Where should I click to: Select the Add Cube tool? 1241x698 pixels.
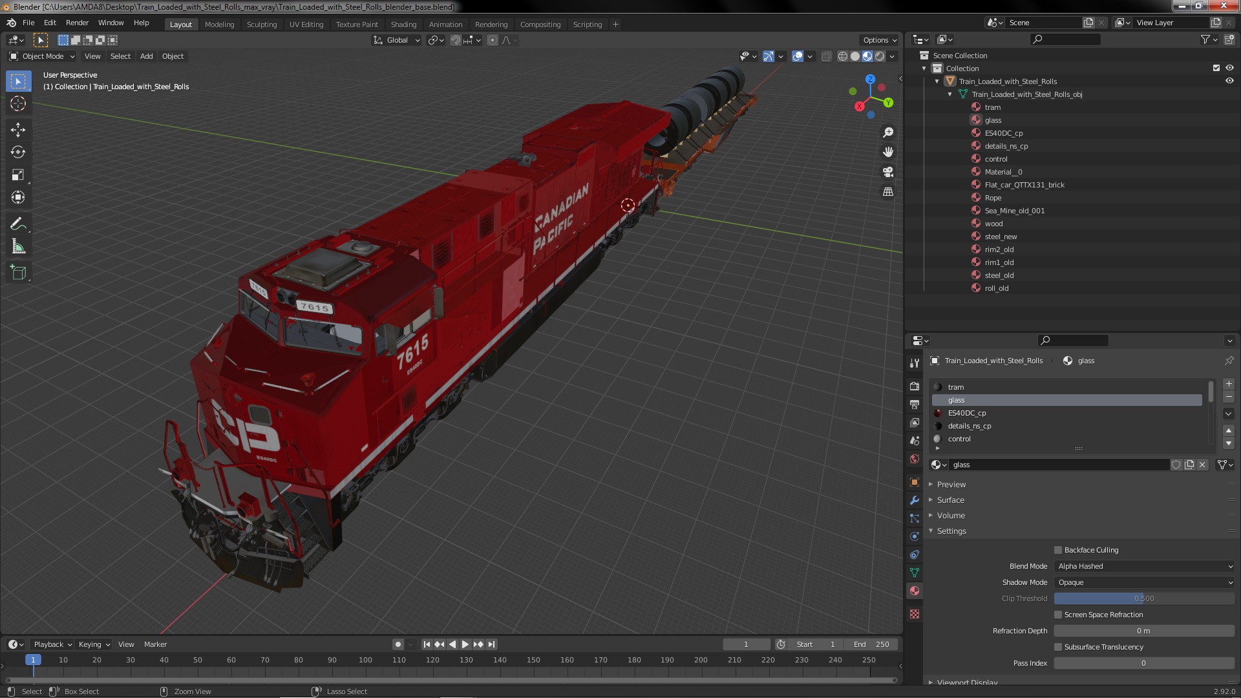[18, 273]
